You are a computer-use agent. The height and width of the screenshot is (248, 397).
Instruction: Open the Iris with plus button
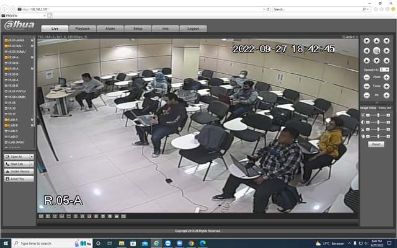(386, 95)
